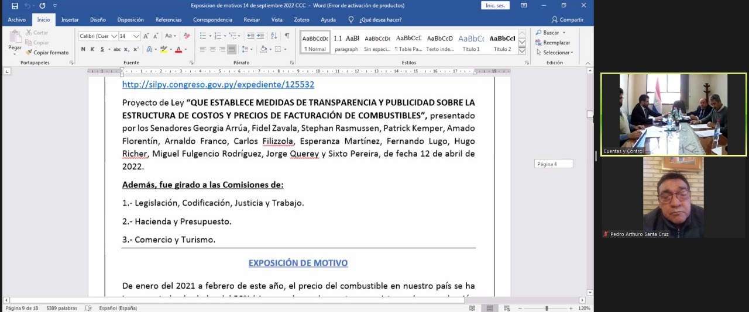This screenshot has height=312, width=749.
Task: Decrease paragraph indent
Action: click(x=250, y=36)
